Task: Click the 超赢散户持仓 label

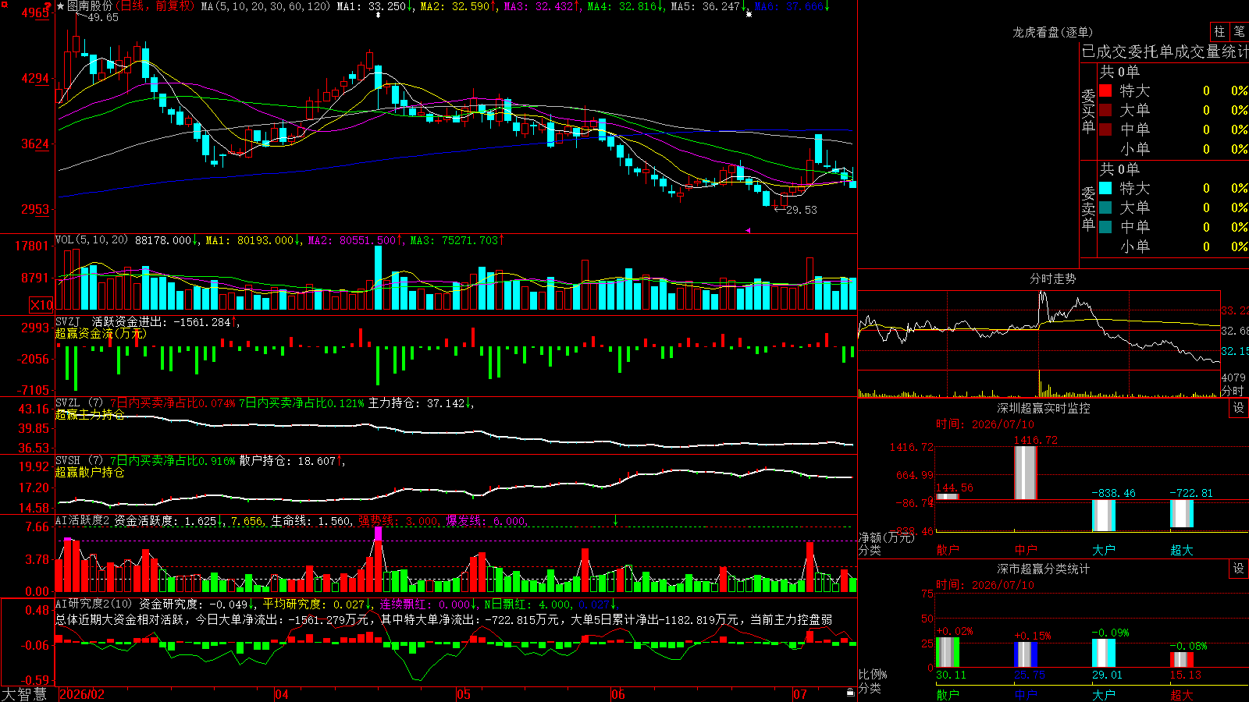Action: [90, 472]
